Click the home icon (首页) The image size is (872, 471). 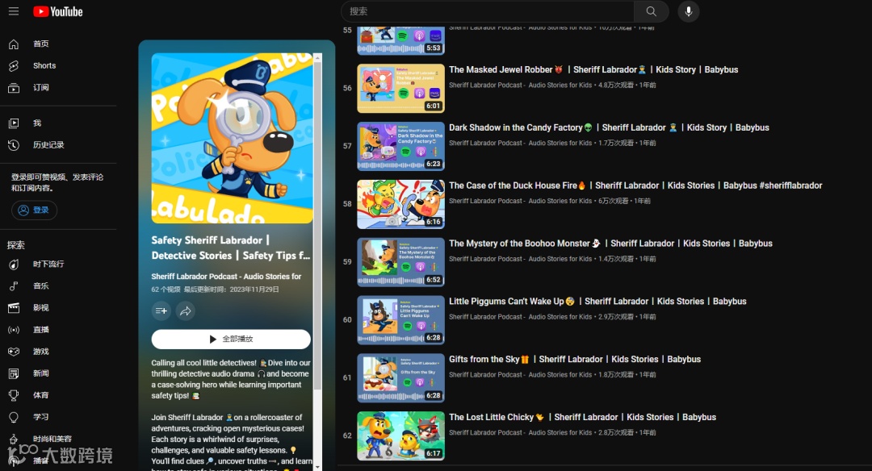[14, 44]
